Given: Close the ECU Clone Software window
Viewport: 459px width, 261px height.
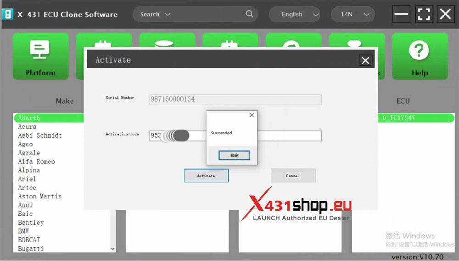Looking at the screenshot, I should click(446, 14).
